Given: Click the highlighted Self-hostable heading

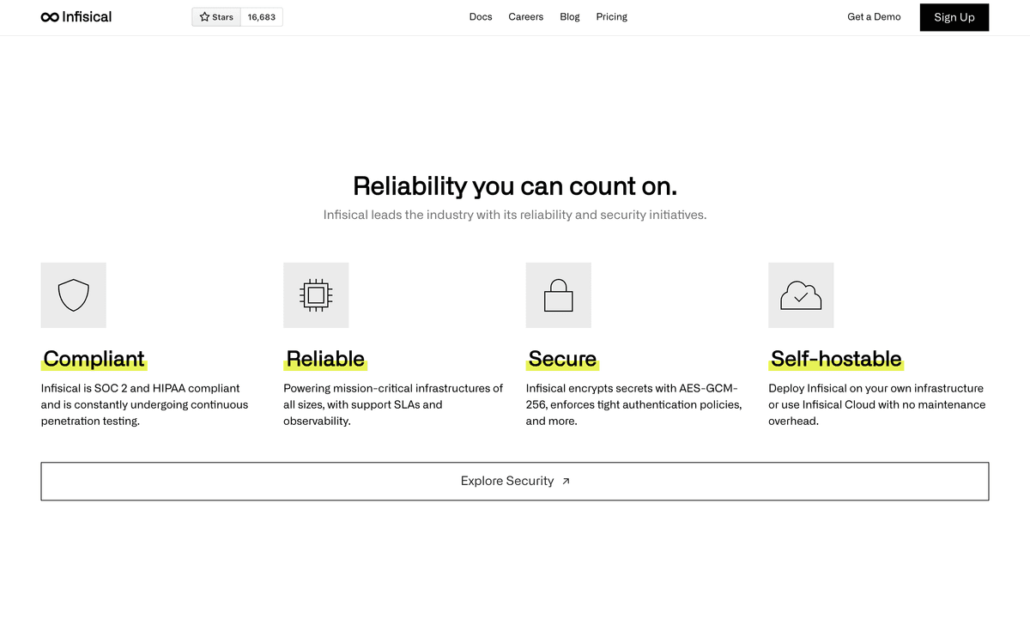Looking at the screenshot, I should pos(836,359).
